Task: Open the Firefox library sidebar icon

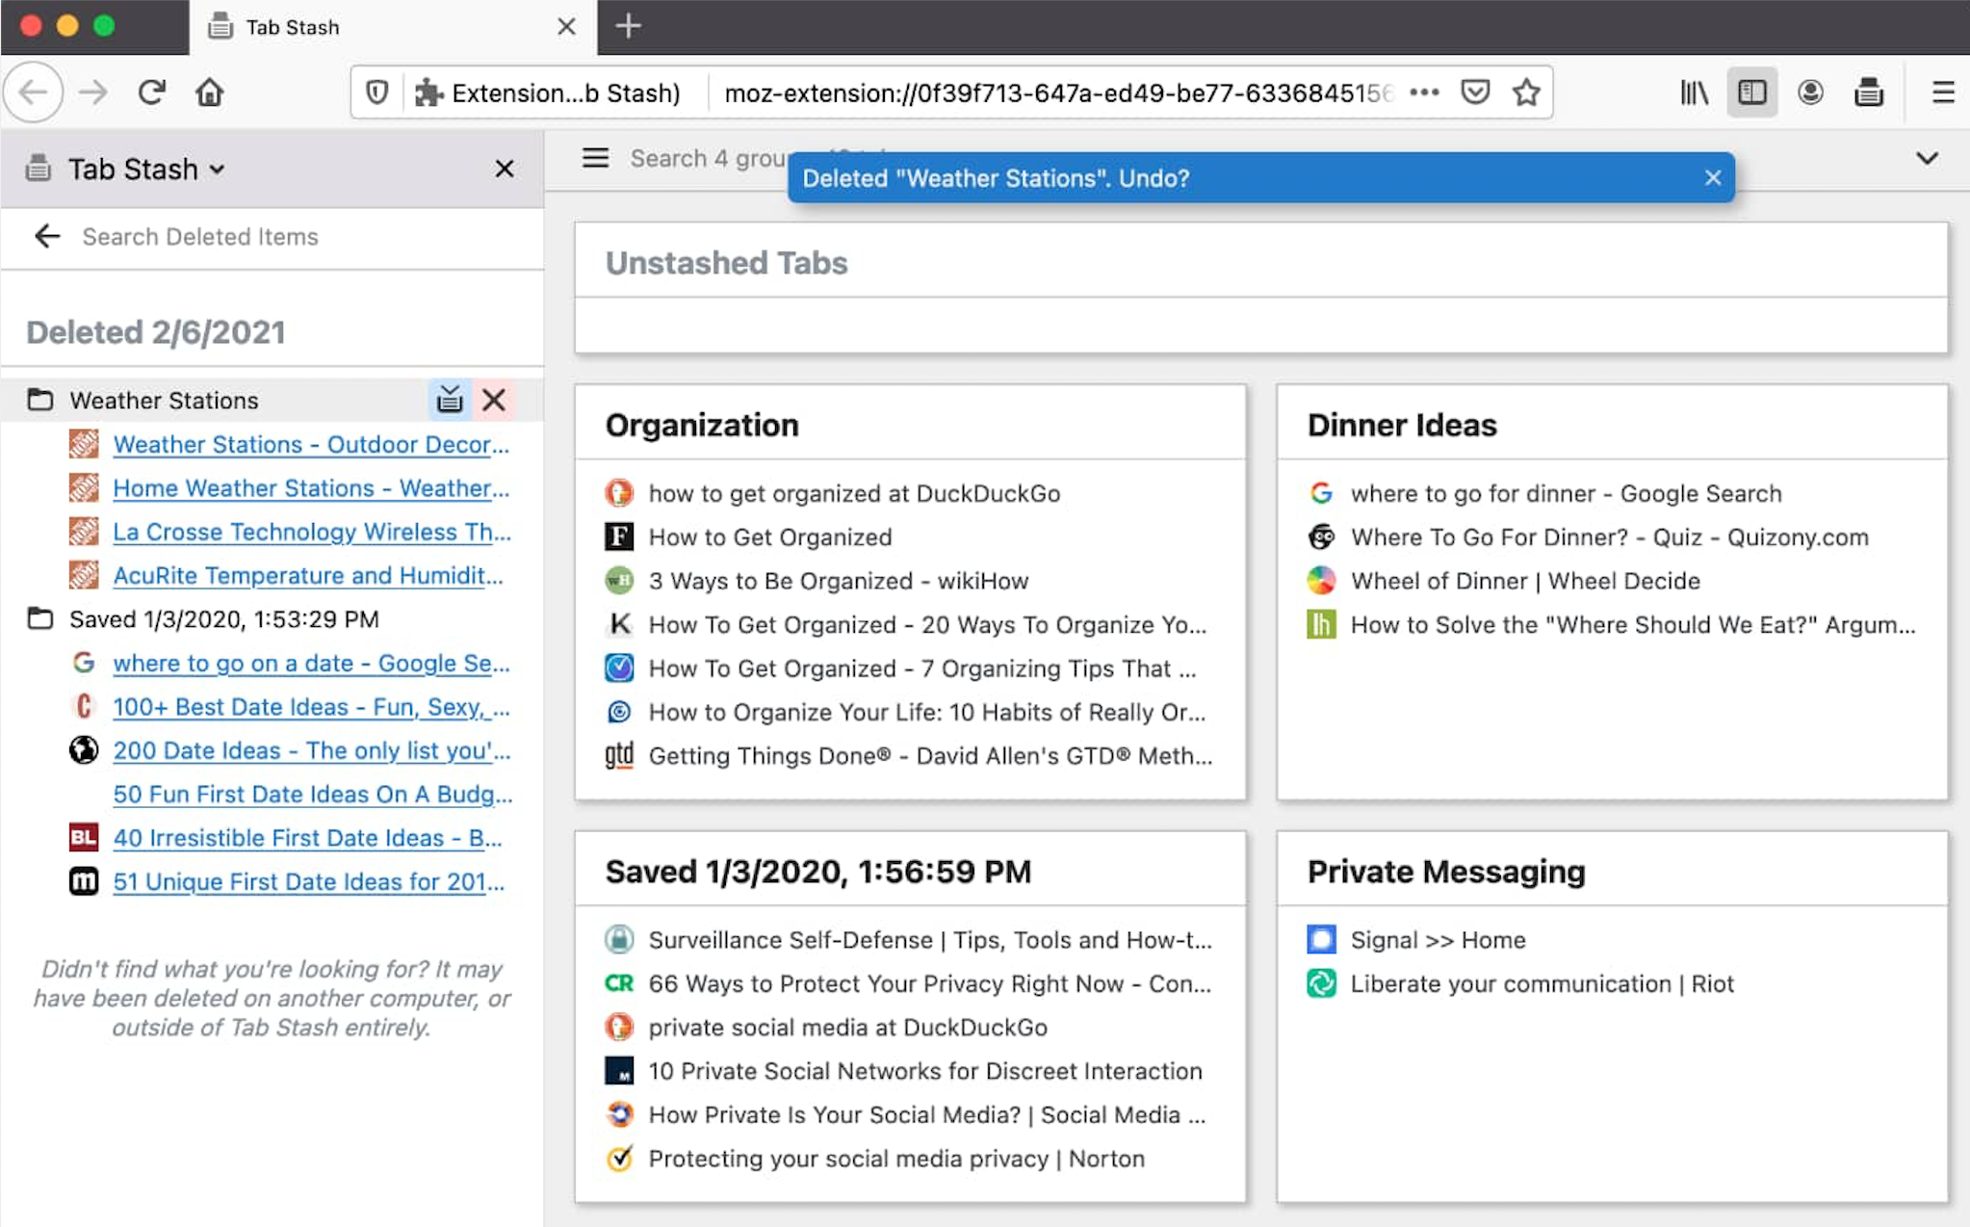Action: 1693,91
